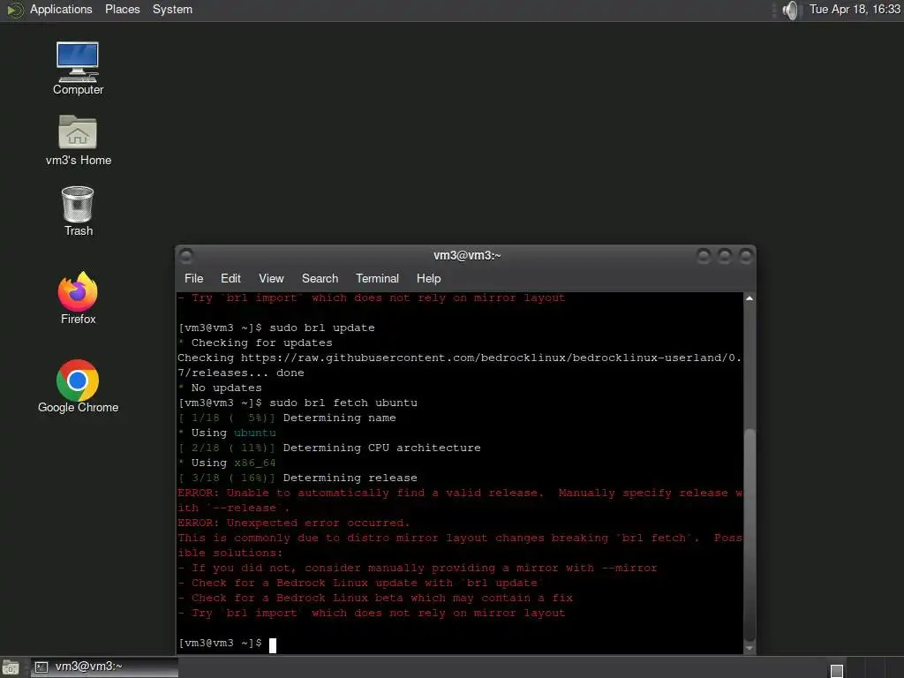
Task: Click 'Check for a Bedrock Linux beta' line
Action: pyautogui.click(x=376, y=598)
